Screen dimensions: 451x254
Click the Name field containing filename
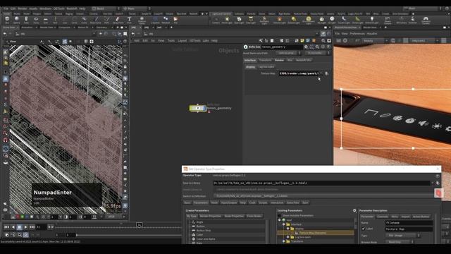pos(409,223)
